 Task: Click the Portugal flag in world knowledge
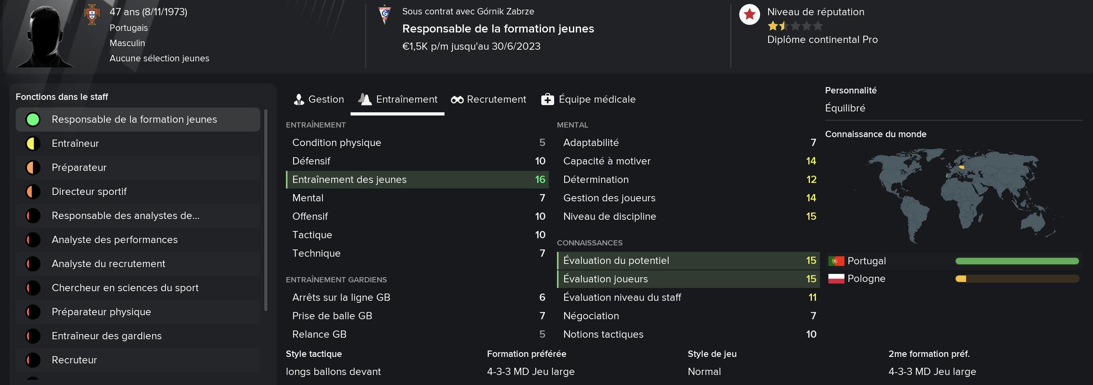coord(836,261)
